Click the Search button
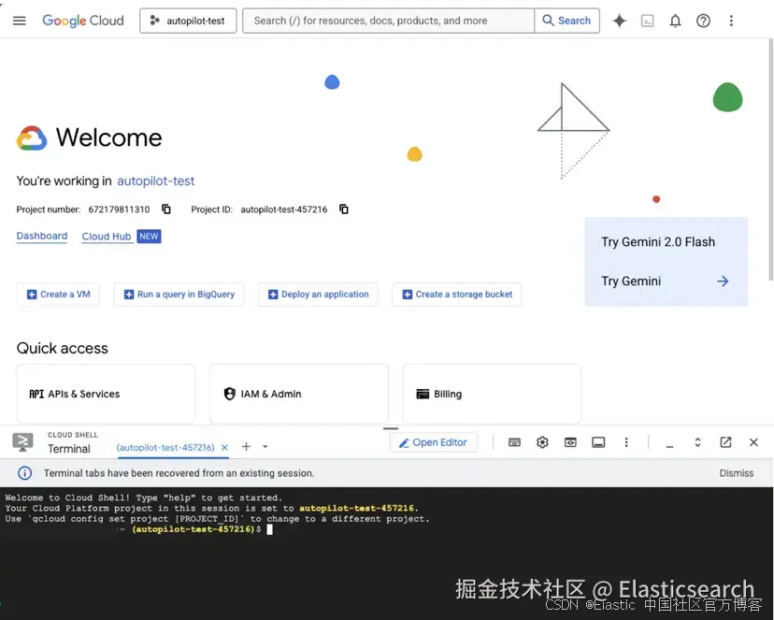This screenshot has height=620, width=774. (x=566, y=21)
